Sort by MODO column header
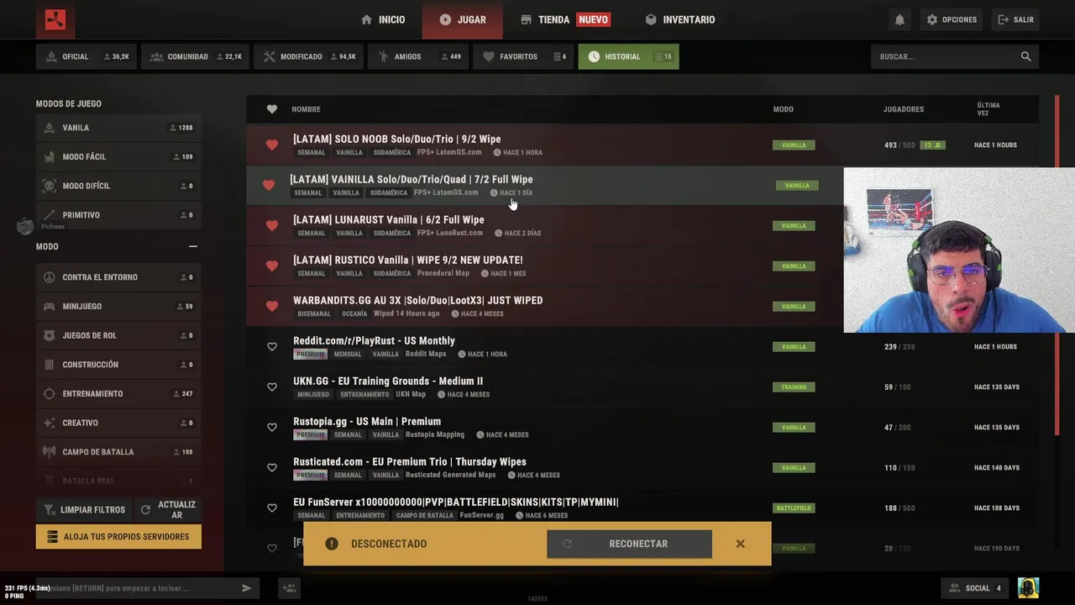 click(783, 109)
